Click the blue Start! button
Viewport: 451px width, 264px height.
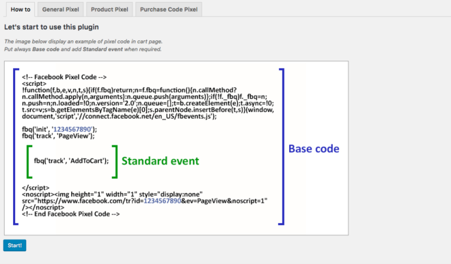(x=14, y=246)
